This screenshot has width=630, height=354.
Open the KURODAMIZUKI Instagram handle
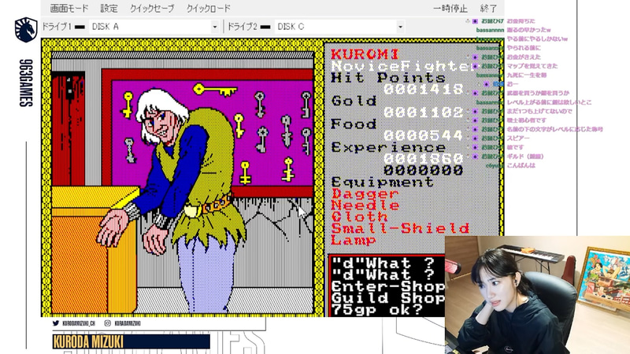128,323
